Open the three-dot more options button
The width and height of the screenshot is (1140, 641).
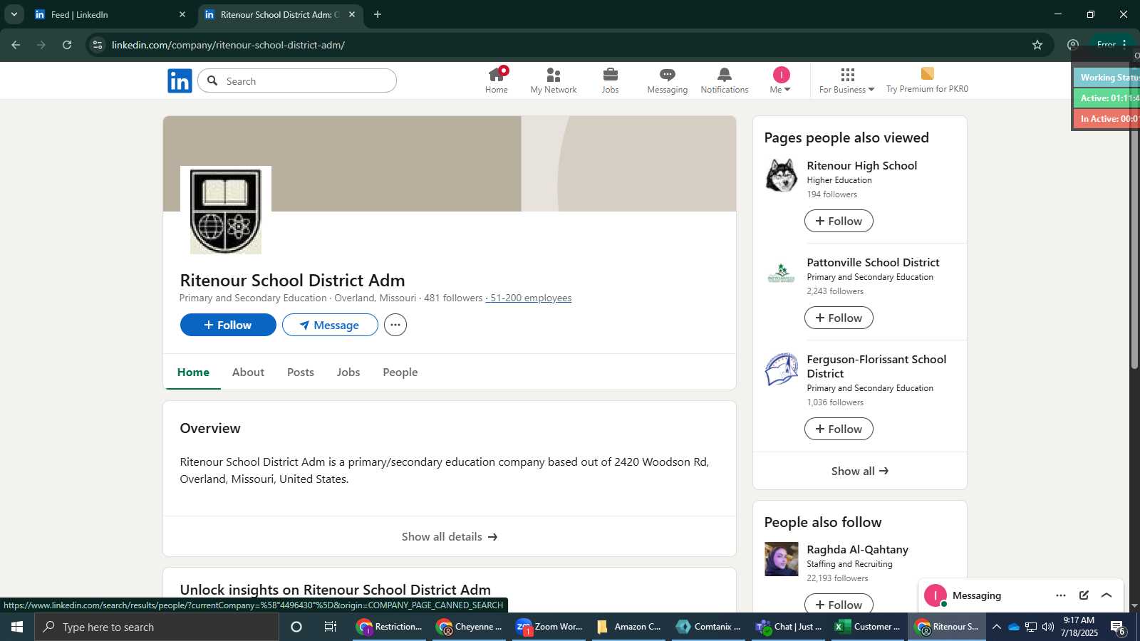(395, 325)
